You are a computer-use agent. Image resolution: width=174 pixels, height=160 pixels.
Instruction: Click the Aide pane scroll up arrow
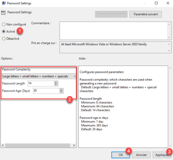[x=170, y=68]
